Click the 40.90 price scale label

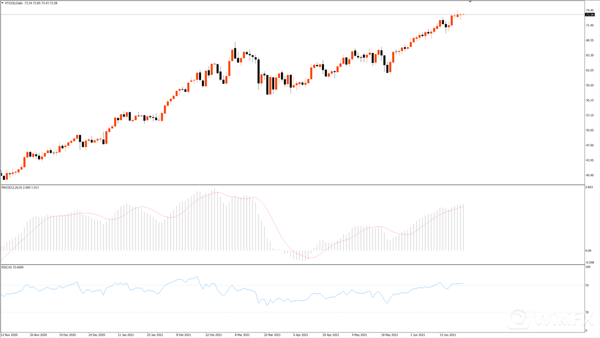click(589, 175)
